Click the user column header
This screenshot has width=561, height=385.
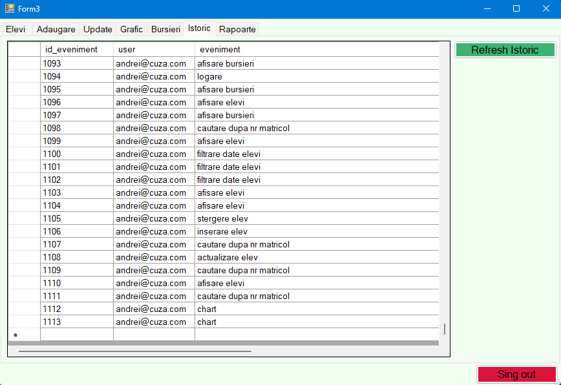click(x=153, y=50)
